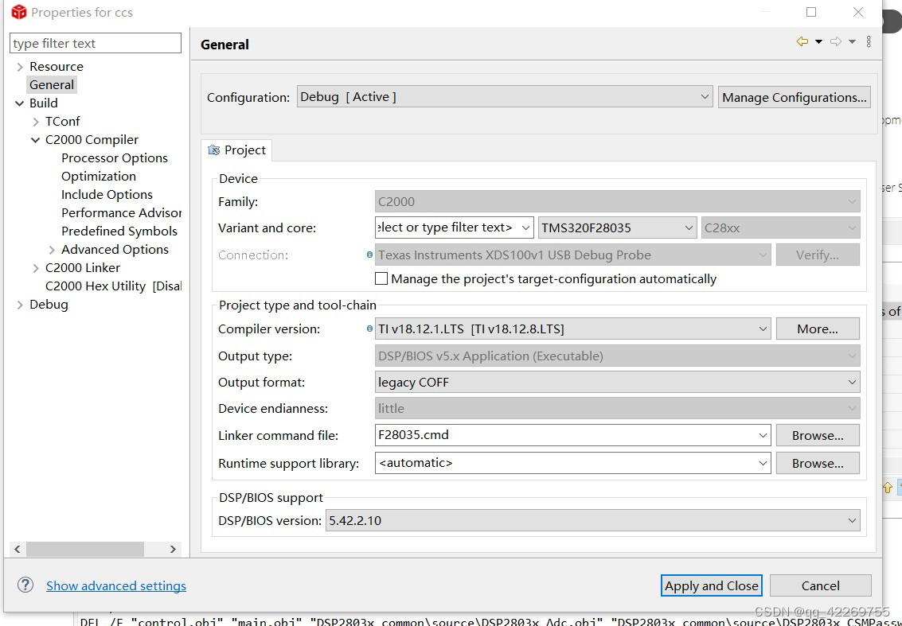The height and width of the screenshot is (626, 902).
Task: Open Show advanced settings link
Action: [116, 585]
